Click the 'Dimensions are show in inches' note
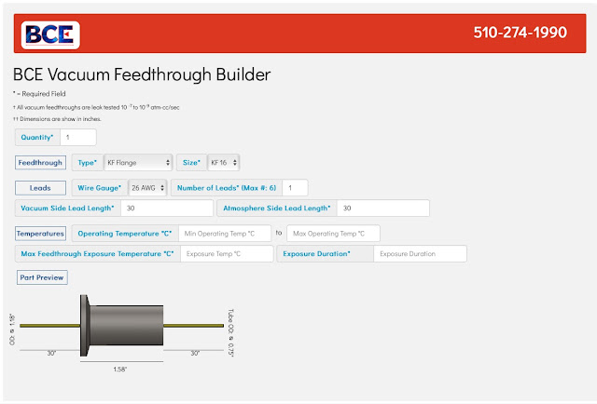 coord(57,119)
